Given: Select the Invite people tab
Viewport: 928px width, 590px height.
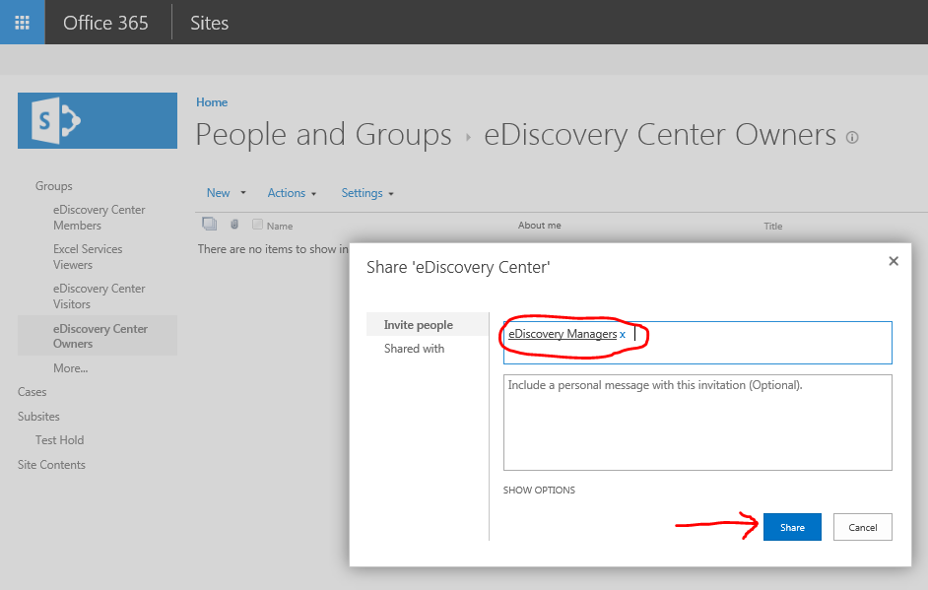Looking at the screenshot, I should tap(428, 324).
